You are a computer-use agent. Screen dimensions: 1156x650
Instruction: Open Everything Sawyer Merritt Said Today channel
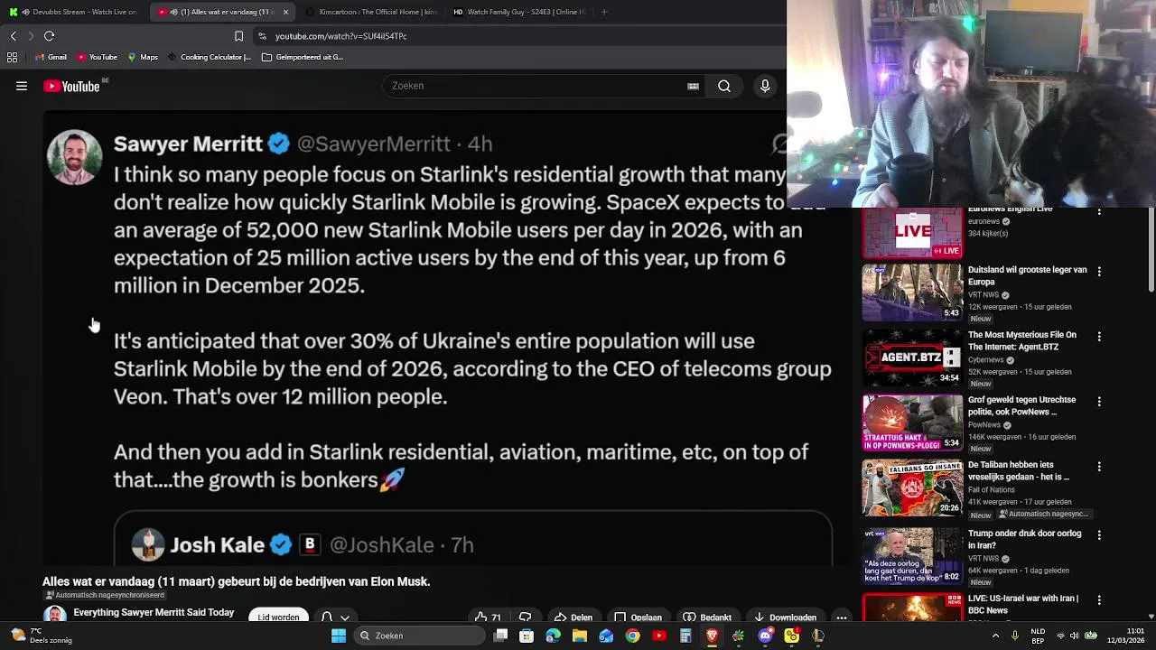[x=154, y=612]
